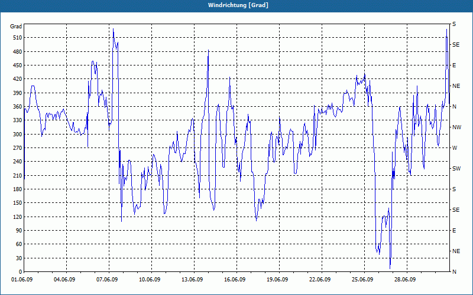Select the 150 degree axis value

click(18, 203)
